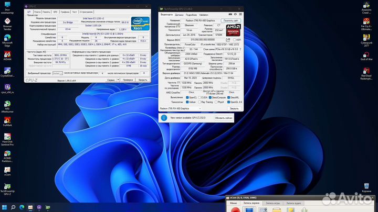Screen dimensions: 378x212
Task: Expand the Сервис dropdown arrow in CPU-Z
Action: pyautogui.click(x=118, y=80)
